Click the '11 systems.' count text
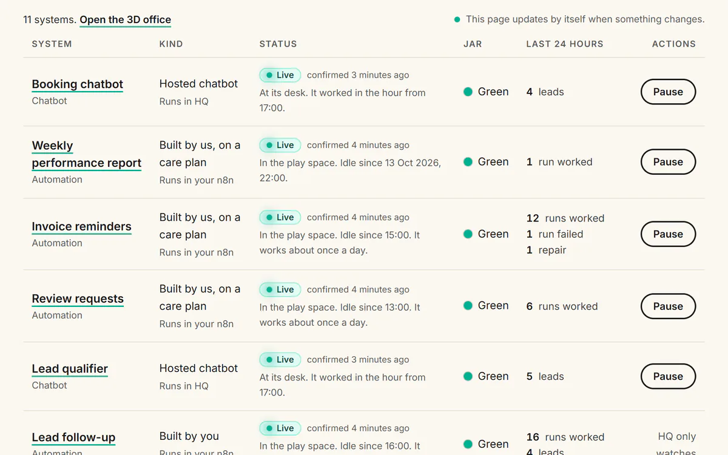Viewport: 728px width, 455px height. 50,19
